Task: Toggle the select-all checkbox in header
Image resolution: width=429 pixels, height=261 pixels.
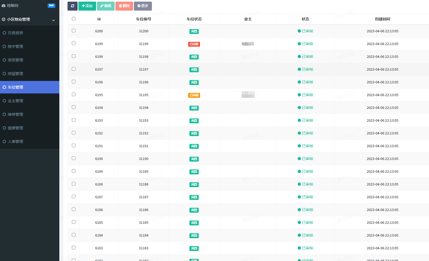Action: [x=73, y=19]
